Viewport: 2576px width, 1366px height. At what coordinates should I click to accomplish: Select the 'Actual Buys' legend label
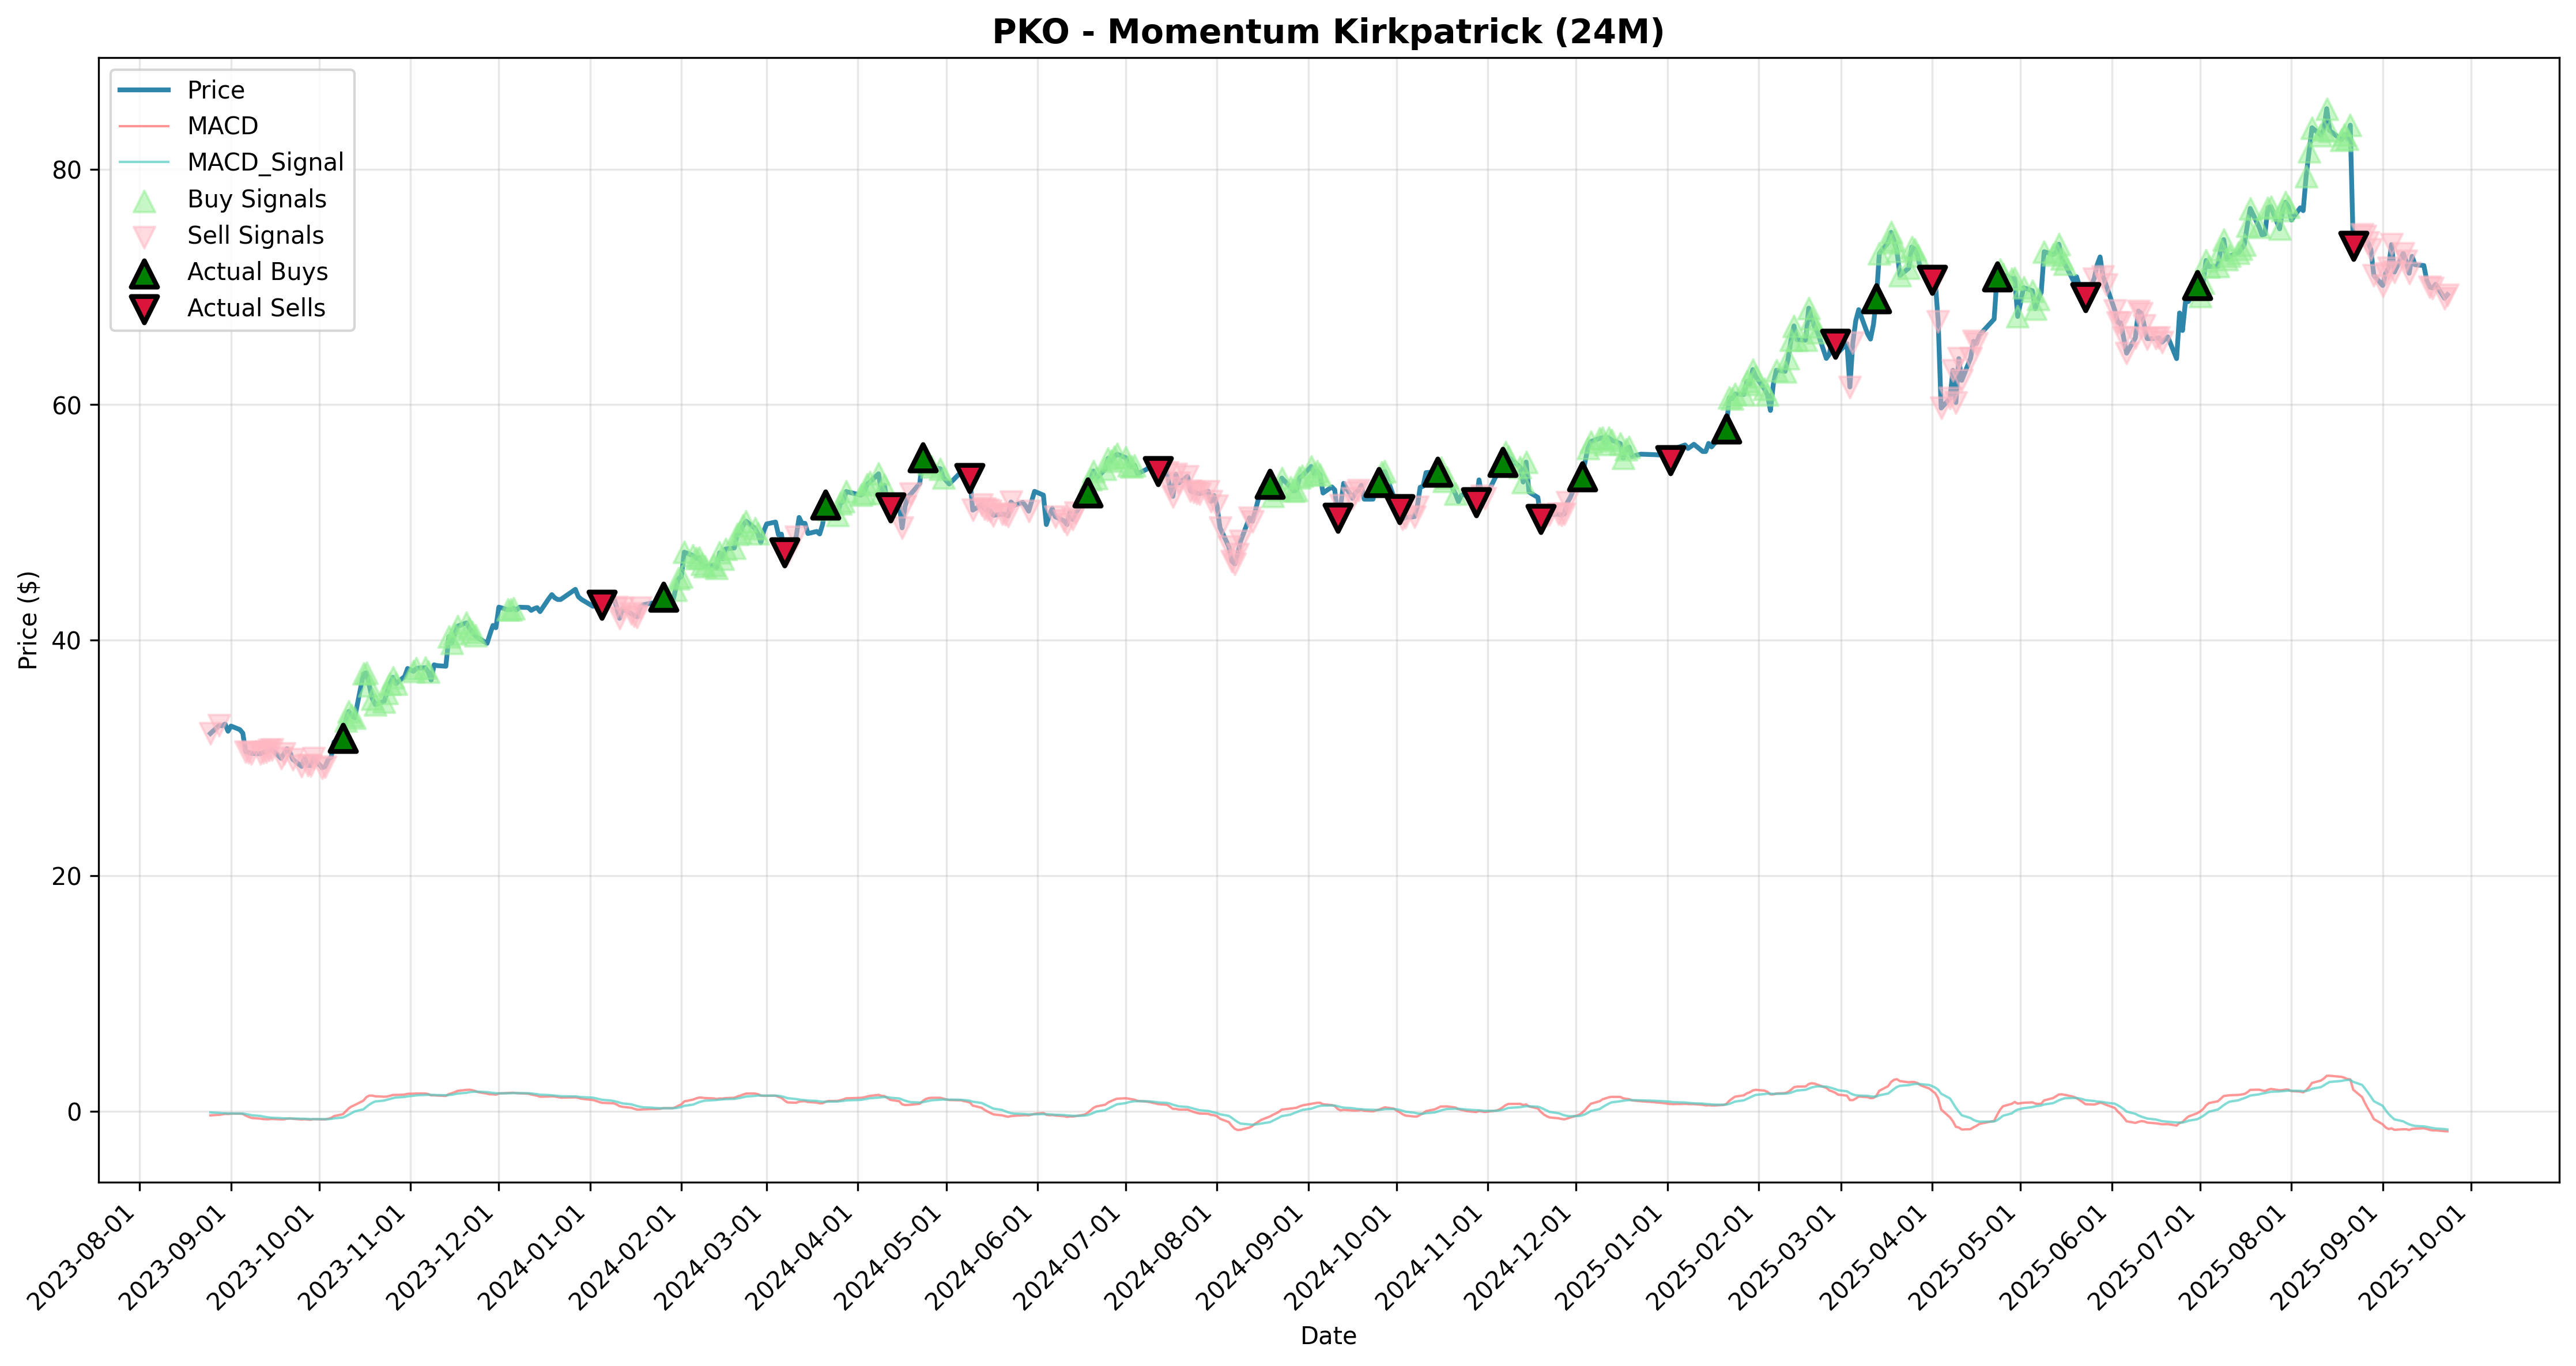pyautogui.click(x=258, y=272)
